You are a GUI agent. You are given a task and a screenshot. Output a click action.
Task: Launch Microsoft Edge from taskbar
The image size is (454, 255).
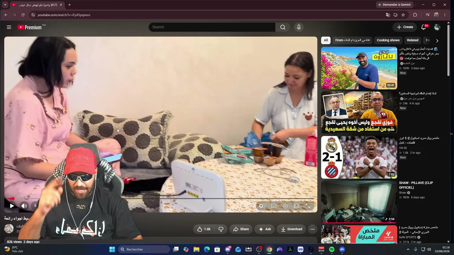pyautogui.click(x=207, y=249)
